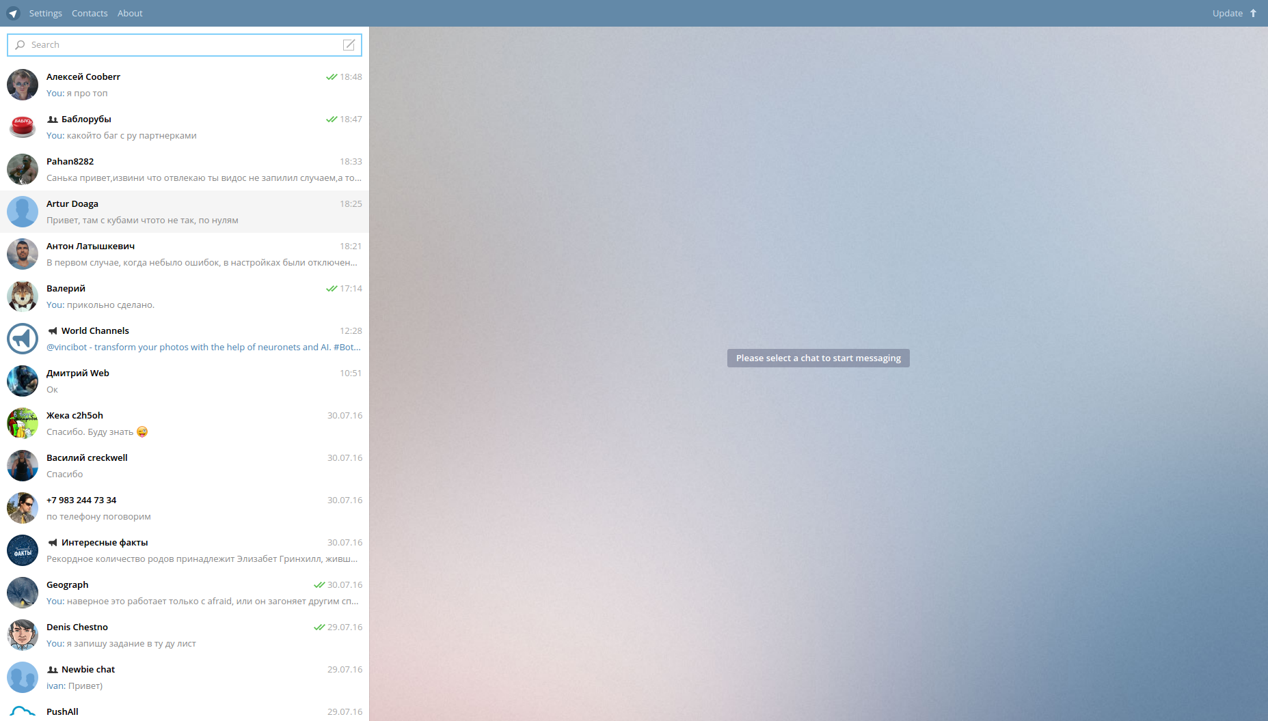Click the @vincibot message preview
1268x721 pixels.
point(204,347)
